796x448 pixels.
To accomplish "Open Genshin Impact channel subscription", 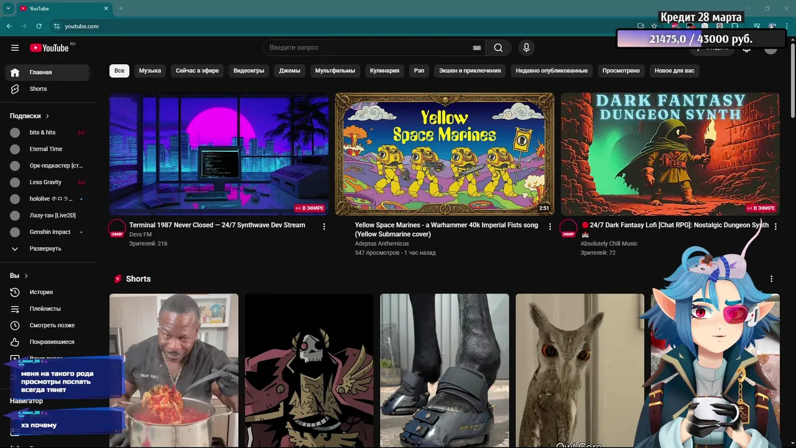I will [47, 232].
